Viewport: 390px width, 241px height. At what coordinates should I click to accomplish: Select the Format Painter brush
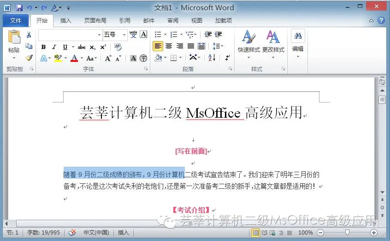(x=29, y=58)
